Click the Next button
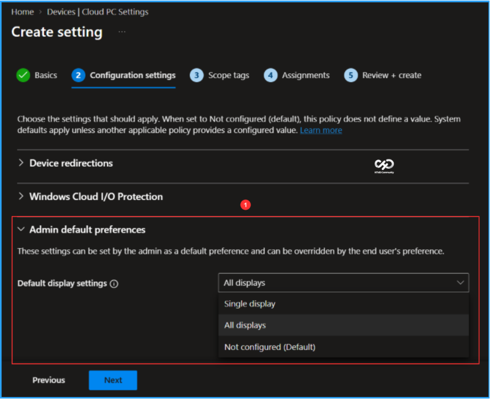Screen dimensions: 490x399 point(113,380)
